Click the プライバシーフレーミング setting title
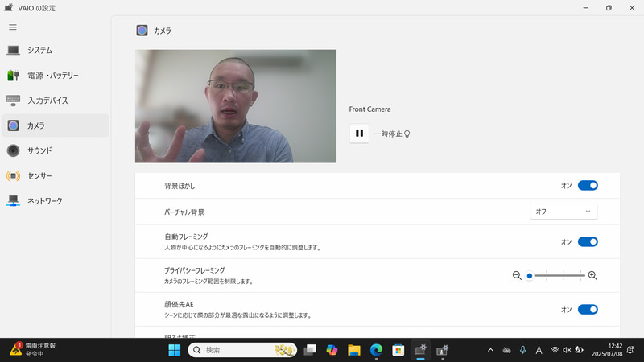Screen dimensions: 644x362 point(195,270)
